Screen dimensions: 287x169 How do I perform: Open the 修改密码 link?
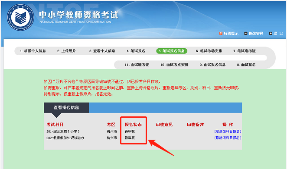(x=256, y=33)
